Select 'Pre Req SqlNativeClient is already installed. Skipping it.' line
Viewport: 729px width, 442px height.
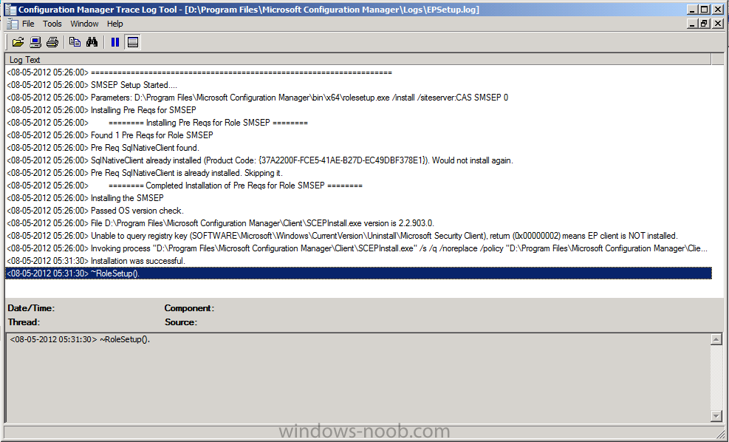pos(358,173)
